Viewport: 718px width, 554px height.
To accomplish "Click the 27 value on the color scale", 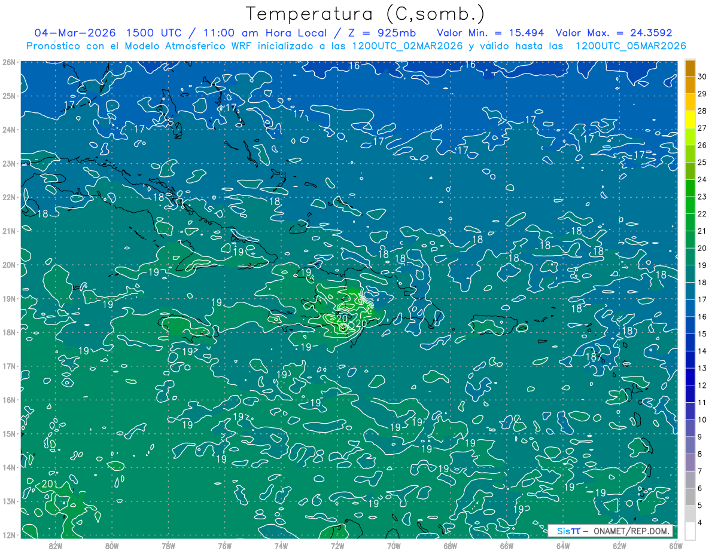I will pyautogui.click(x=702, y=128).
